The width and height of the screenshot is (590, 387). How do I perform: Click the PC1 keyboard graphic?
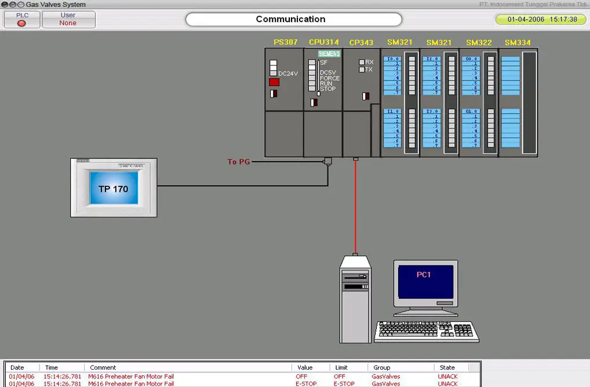[426, 331]
